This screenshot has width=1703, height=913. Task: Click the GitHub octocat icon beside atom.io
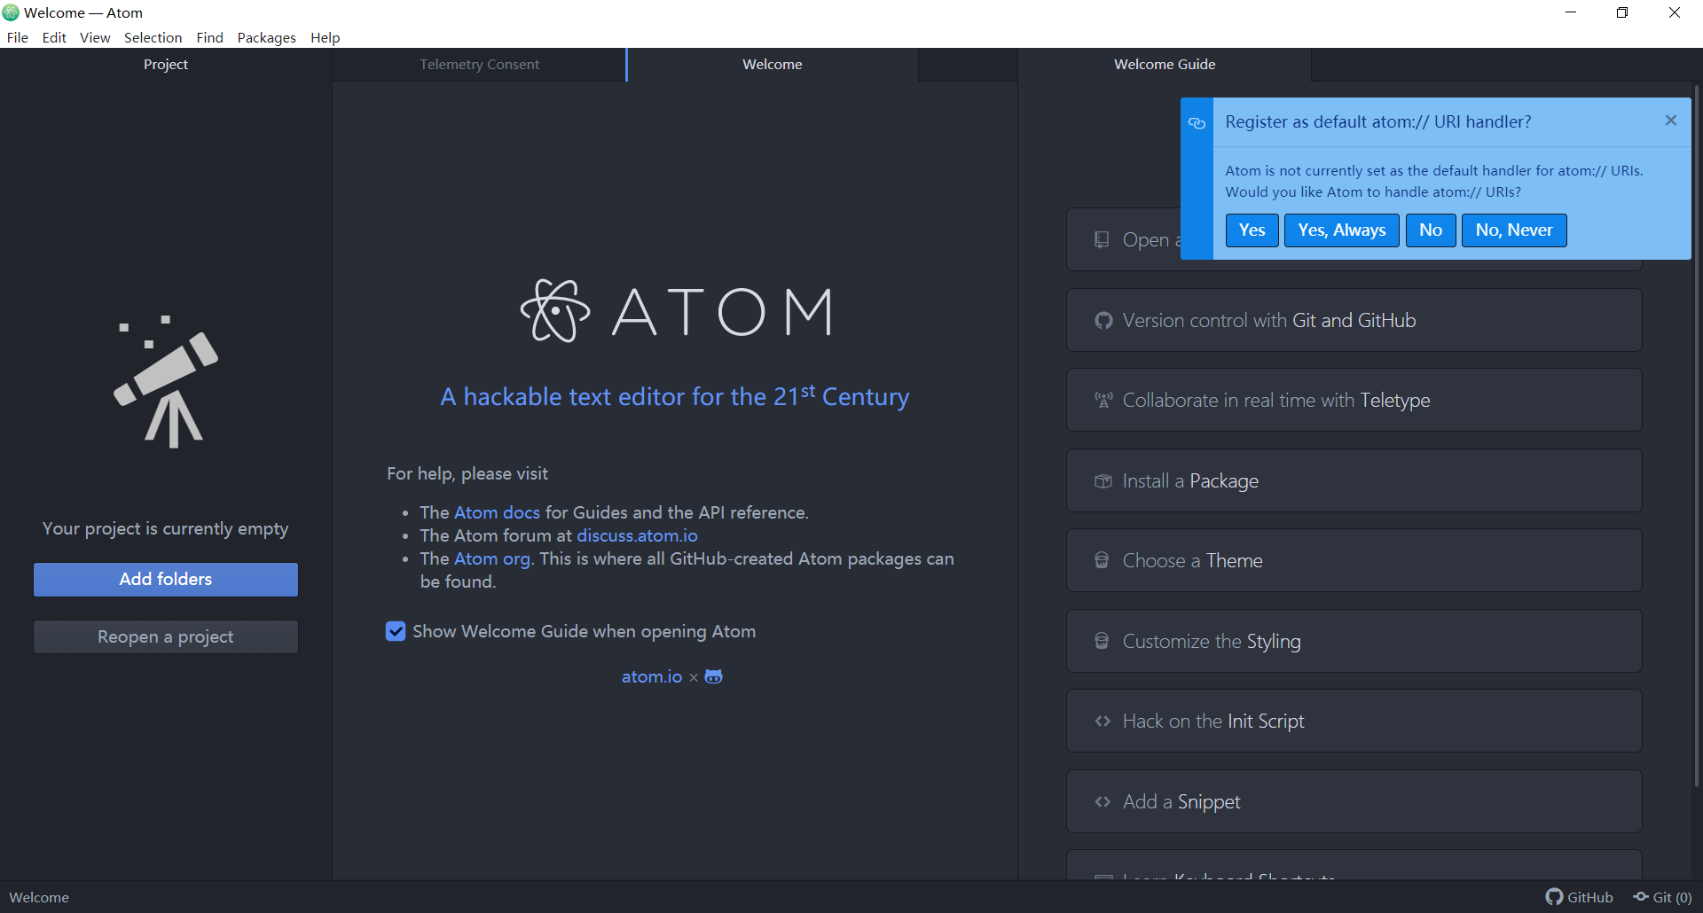point(714,676)
